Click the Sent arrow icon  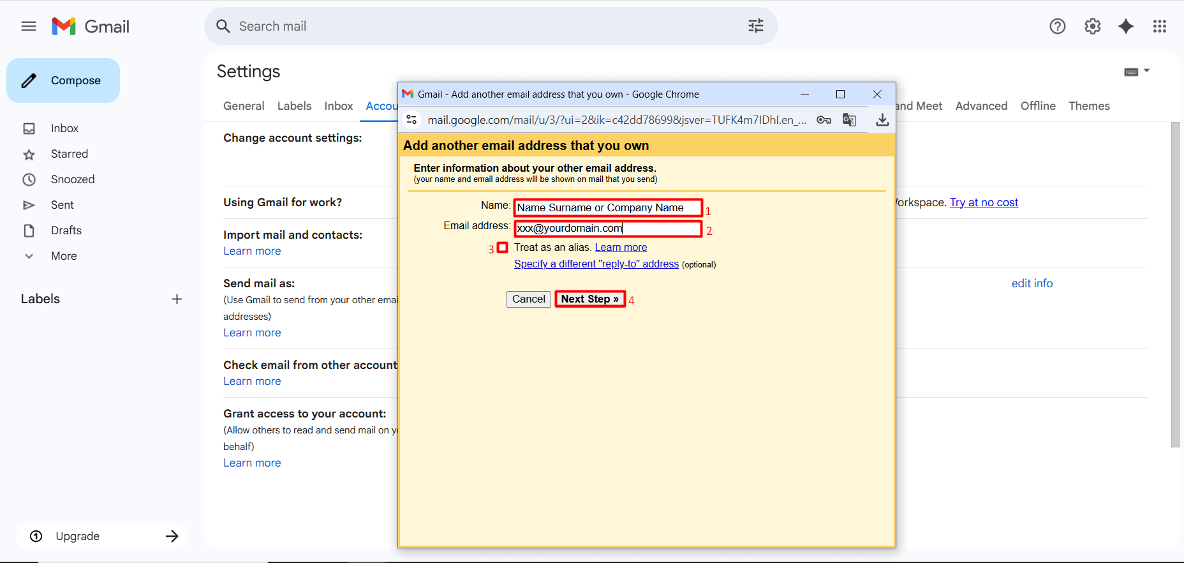pos(29,205)
